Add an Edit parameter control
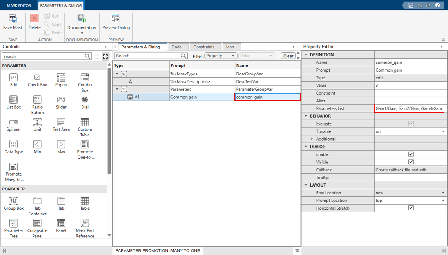The width and height of the screenshot is (448, 255). pyautogui.click(x=13, y=80)
